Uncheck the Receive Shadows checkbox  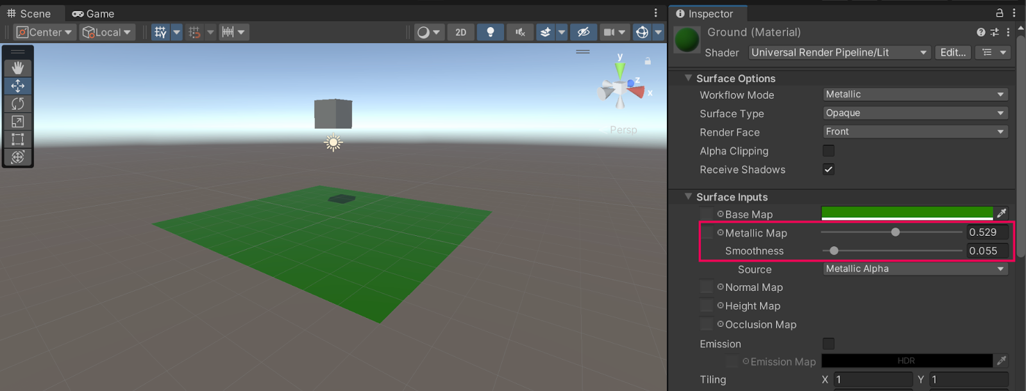point(828,169)
